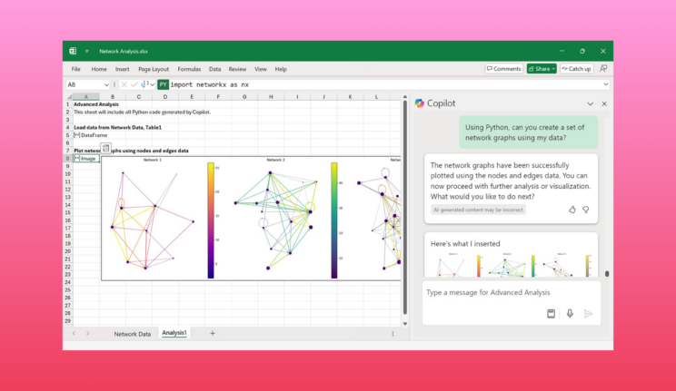Switch to the View tab
Screen dimensions: 676x391
tap(261, 69)
